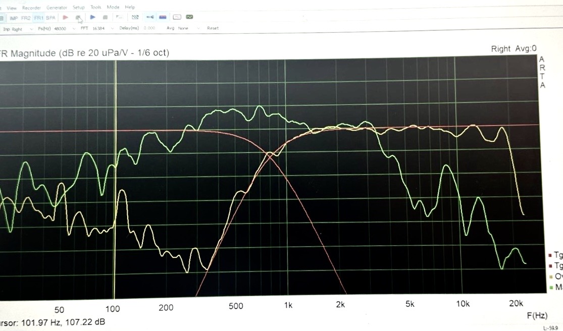
Task: Click the F(Hz) axis unit label
Action: [537, 315]
